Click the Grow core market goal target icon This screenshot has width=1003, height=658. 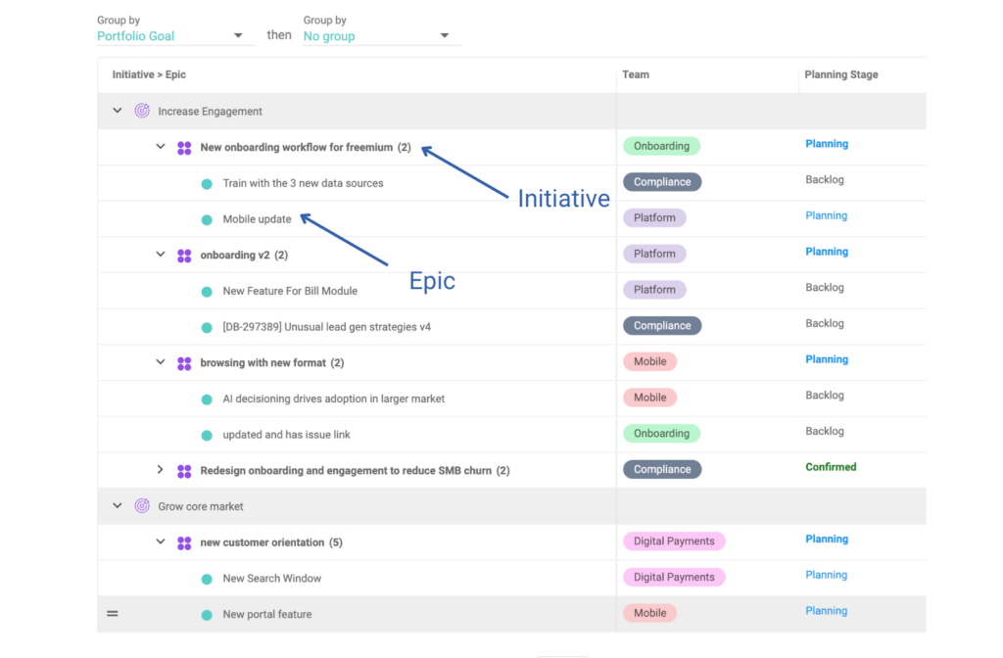tap(142, 506)
